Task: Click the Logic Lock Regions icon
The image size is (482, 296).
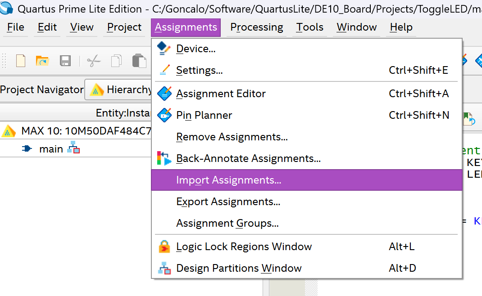Action: click(x=164, y=247)
